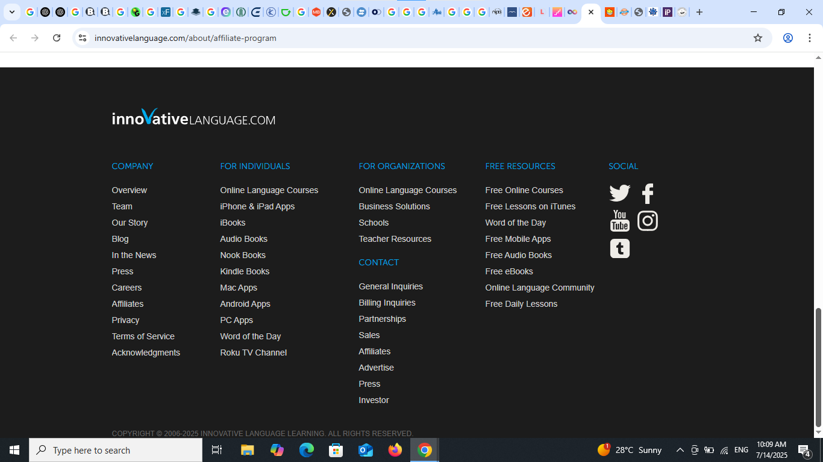View site information icon in address bar
Image resolution: width=823 pixels, height=462 pixels.
(x=83, y=38)
